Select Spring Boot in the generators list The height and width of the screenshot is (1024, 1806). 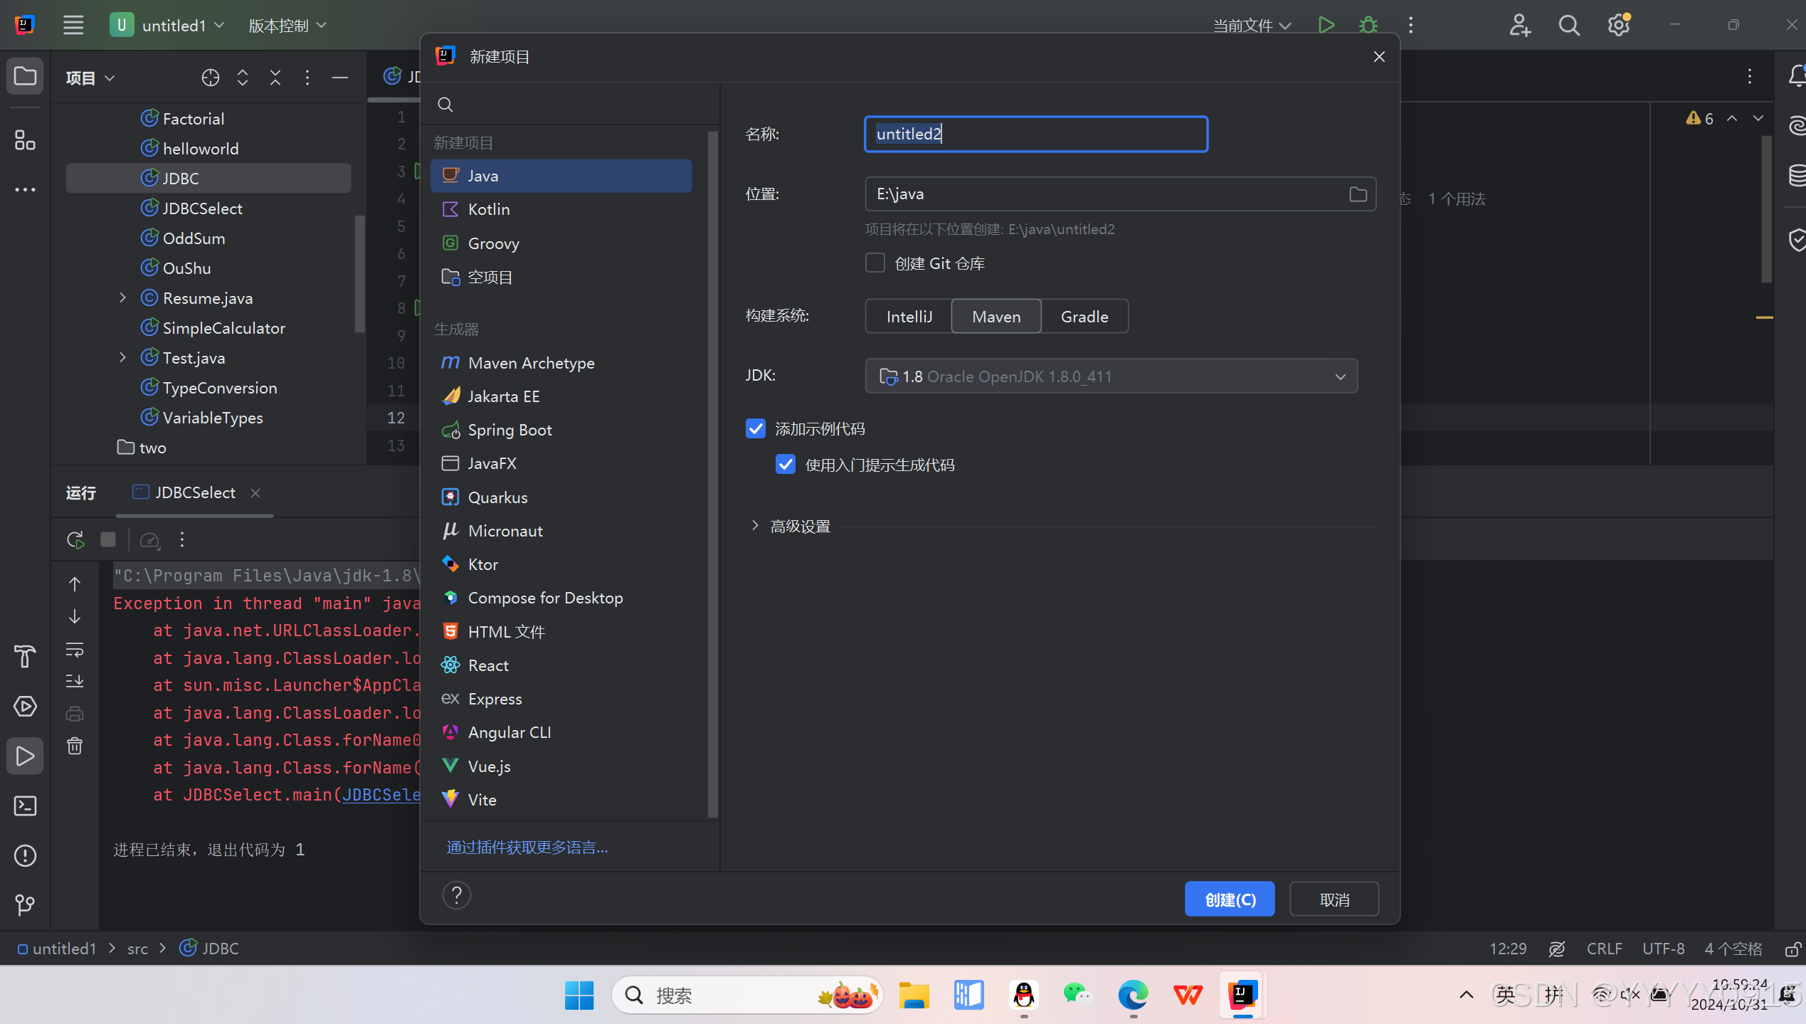509,430
